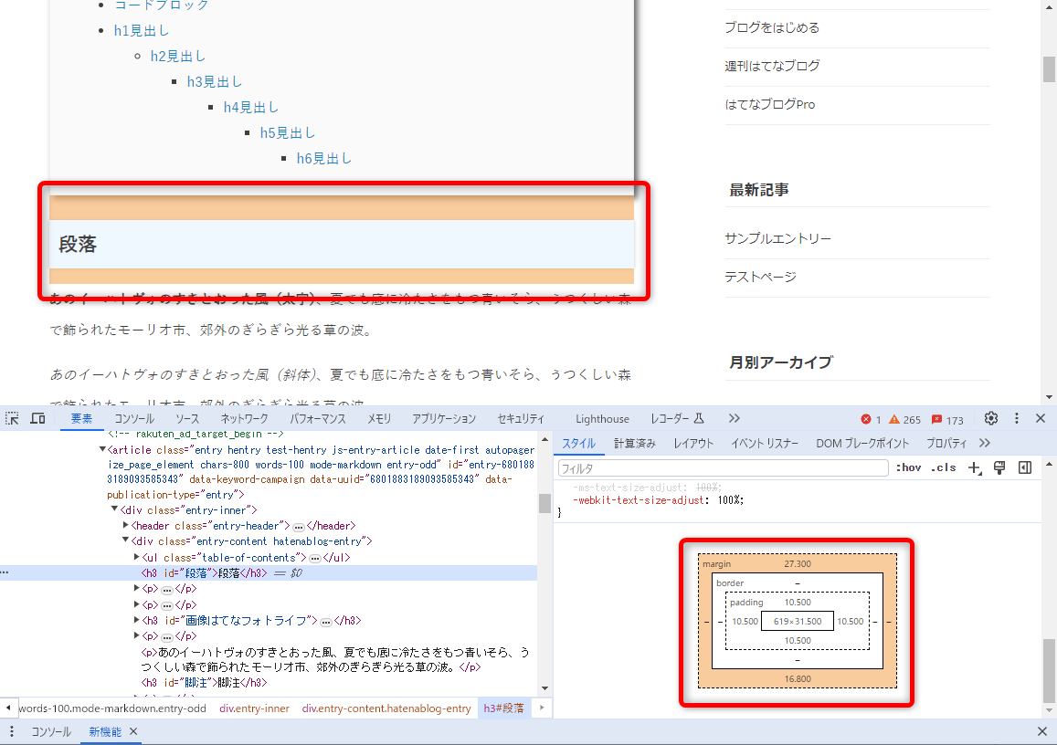Open the はてなブログPro sidebar link
The height and width of the screenshot is (745, 1057).
(x=770, y=104)
